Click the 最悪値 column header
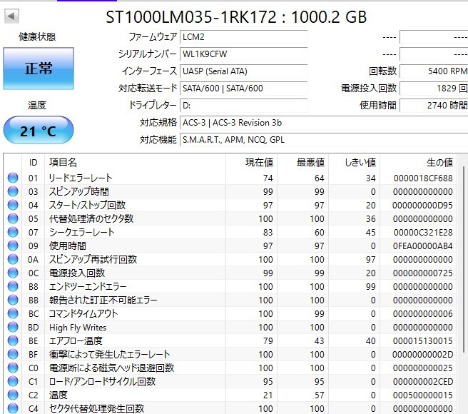The height and width of the screenshot is (414, 468). [x=302, y=163]
